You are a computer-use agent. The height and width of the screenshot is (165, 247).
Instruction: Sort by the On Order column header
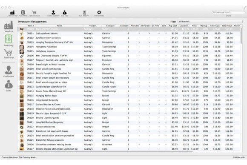coord(145,26)
